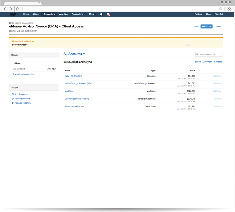Click the browser extension icon beside address bar
The height and width of the screenshot is (212, 235).
click(229, 9)
